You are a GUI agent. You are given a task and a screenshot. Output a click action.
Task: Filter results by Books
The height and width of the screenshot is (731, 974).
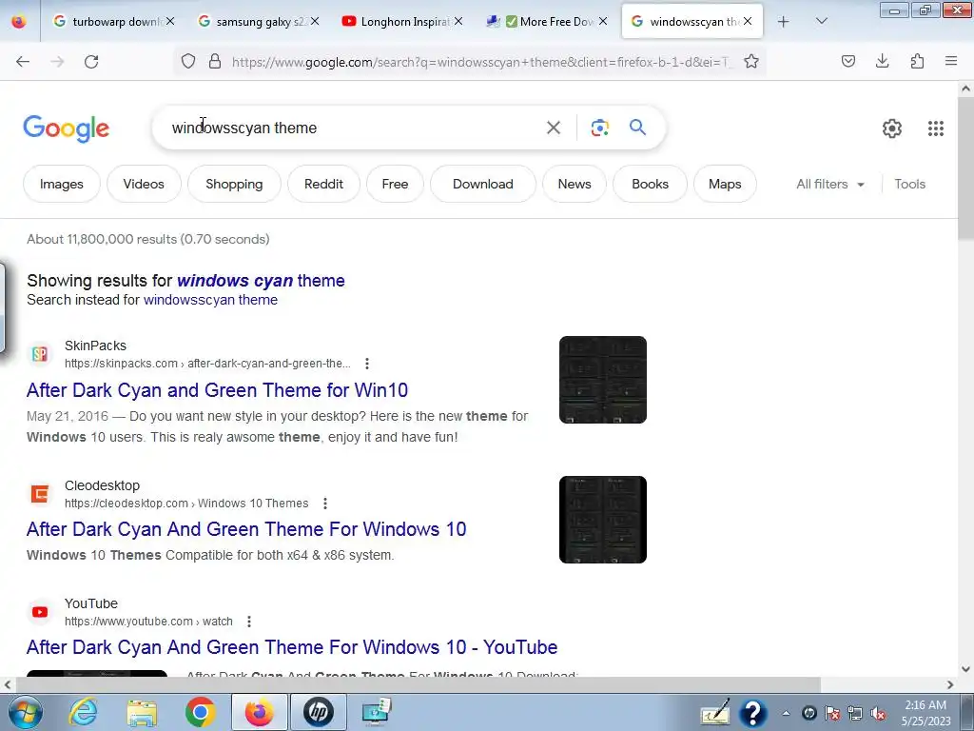tap(650, 184)
